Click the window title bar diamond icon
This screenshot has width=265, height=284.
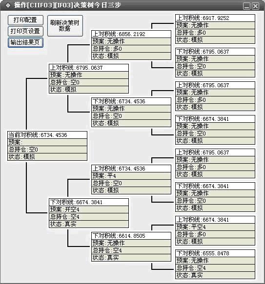[8, 5]
